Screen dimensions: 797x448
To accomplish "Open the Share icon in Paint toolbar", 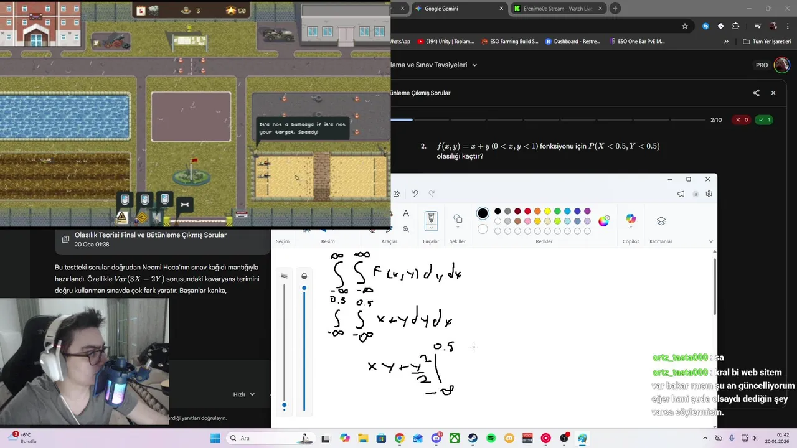I will coord(397,194).
